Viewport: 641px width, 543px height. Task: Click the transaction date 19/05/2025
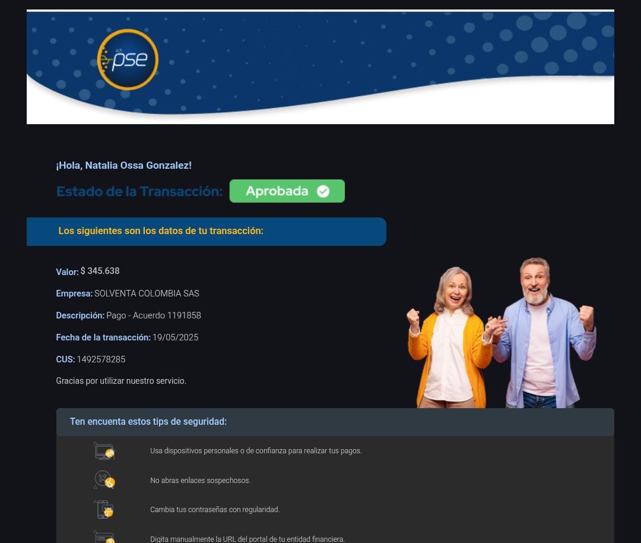coord(175,337)
